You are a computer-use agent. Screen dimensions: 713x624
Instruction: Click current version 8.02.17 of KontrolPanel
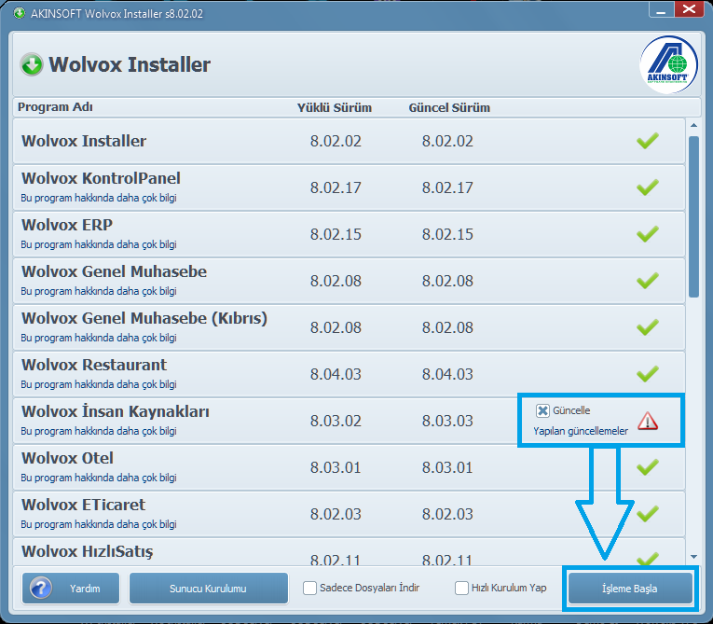(x=447, y=187)
